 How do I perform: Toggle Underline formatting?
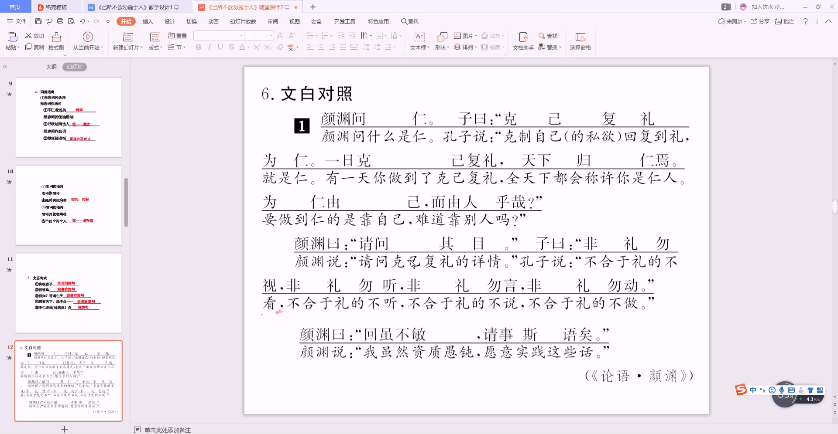click(x=220, y=47)
